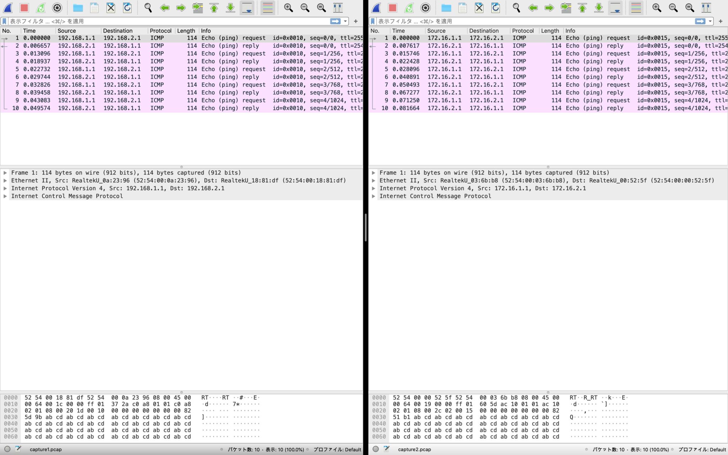Expand Frame 1 details in left window
The height and width of the screenshot is (455, 728).
5,173
